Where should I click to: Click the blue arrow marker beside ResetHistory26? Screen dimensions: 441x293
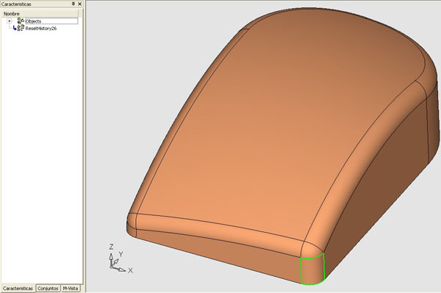(15, 28)
